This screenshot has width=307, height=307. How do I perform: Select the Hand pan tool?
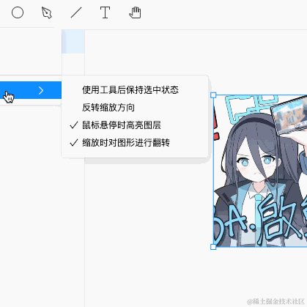click(x=135, y=12)
